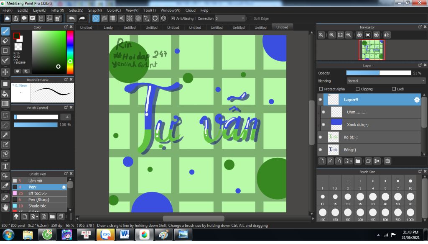Zoom out on the Navigator panel
Viewport: 428px width, 244px height.
pyautogui.click(x=349, y=35)
